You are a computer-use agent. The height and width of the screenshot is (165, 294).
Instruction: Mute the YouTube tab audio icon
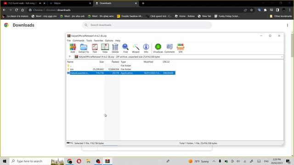click(x=40, y=3)
